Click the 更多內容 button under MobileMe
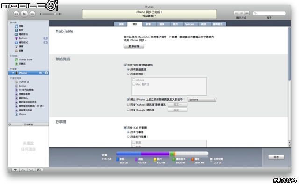The width and height of the screenshot is (299, 184). (134, 46)
